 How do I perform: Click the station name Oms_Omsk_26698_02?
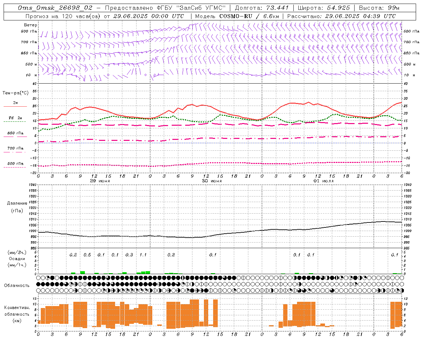(55, 8)
